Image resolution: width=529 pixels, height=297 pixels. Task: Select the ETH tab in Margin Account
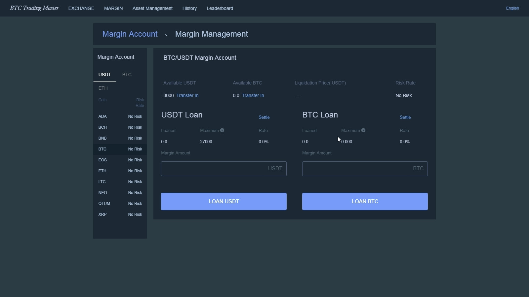[103, 88]
